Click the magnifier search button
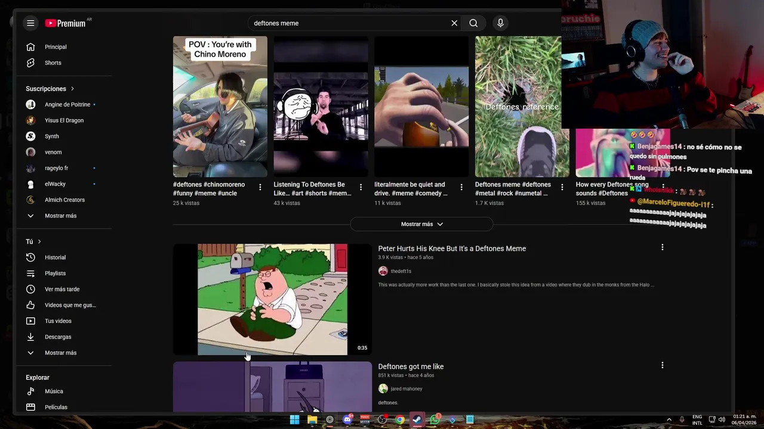Viewport: 764px width, 429px height. [x=473, y=23]
